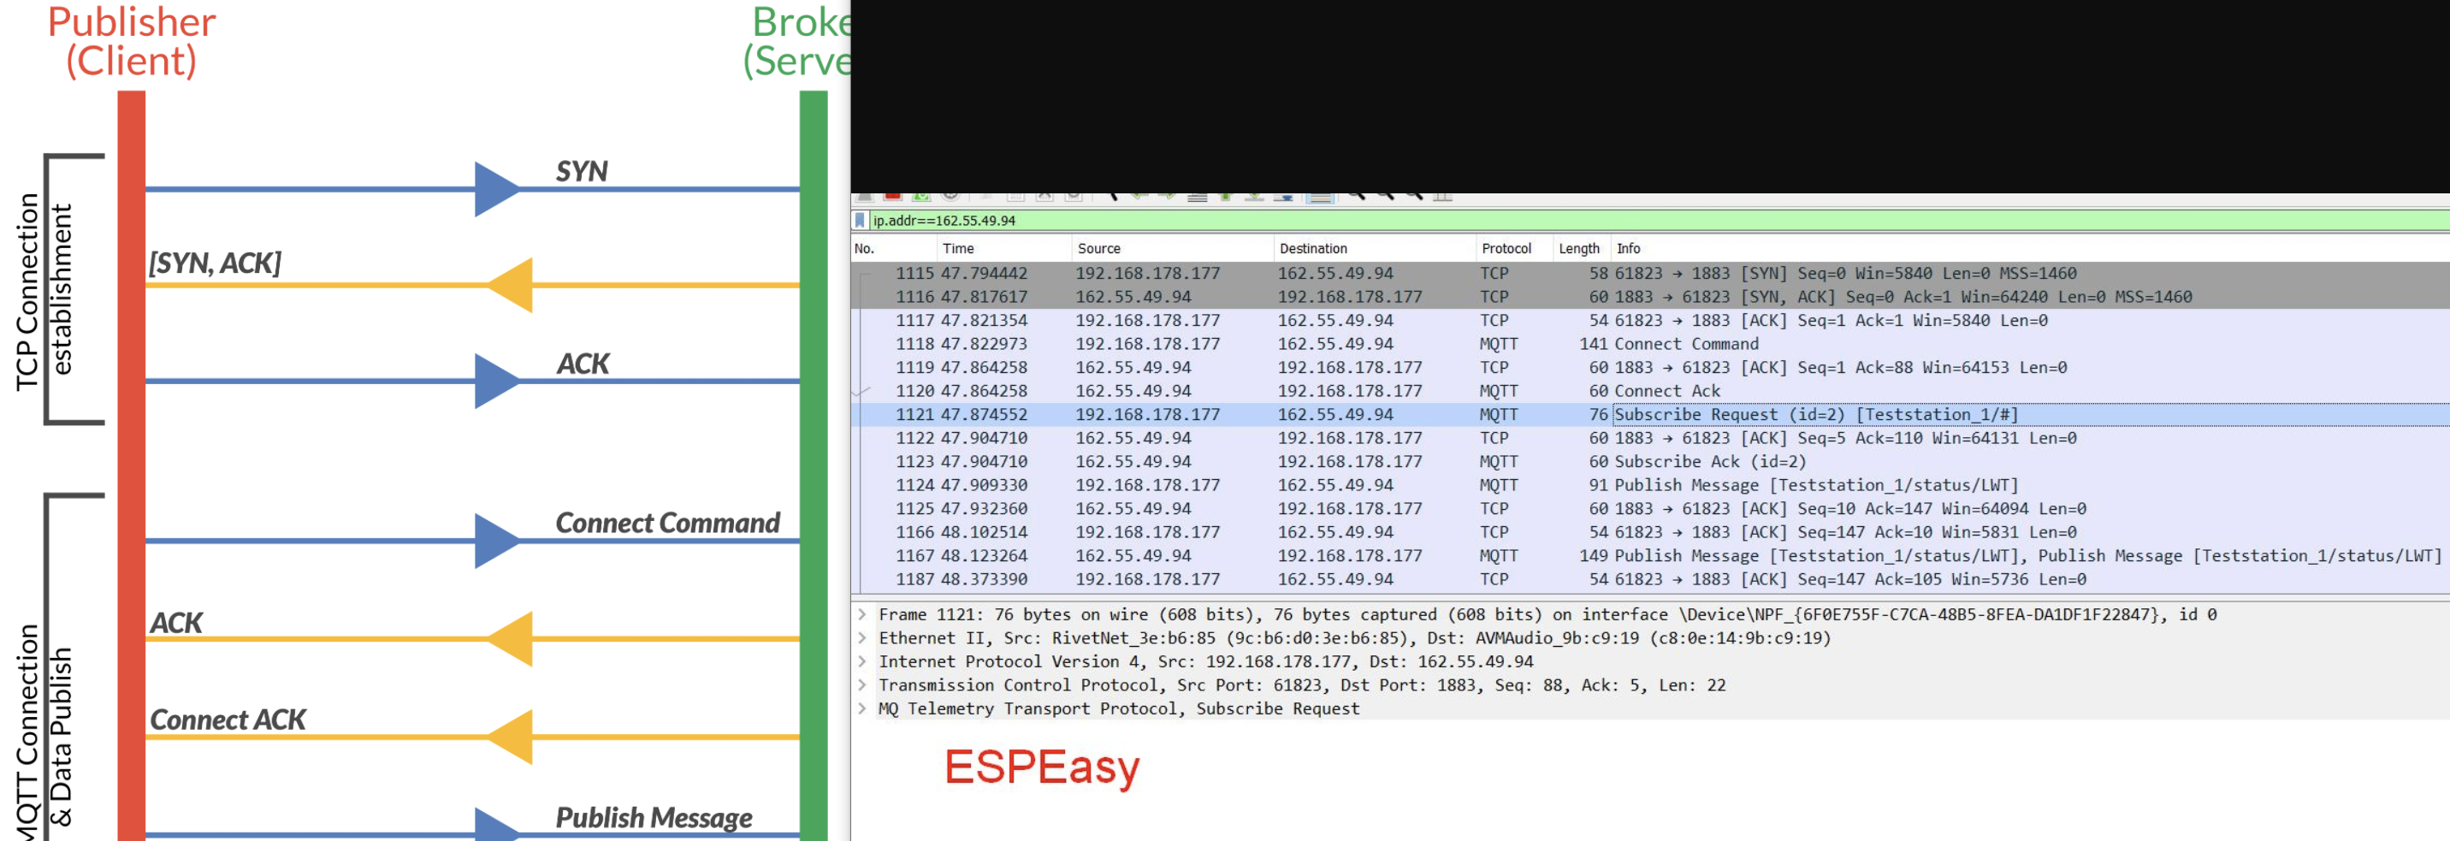2450x841 pixels.
Task: Go to the next packet
Action: (1167, 197)
